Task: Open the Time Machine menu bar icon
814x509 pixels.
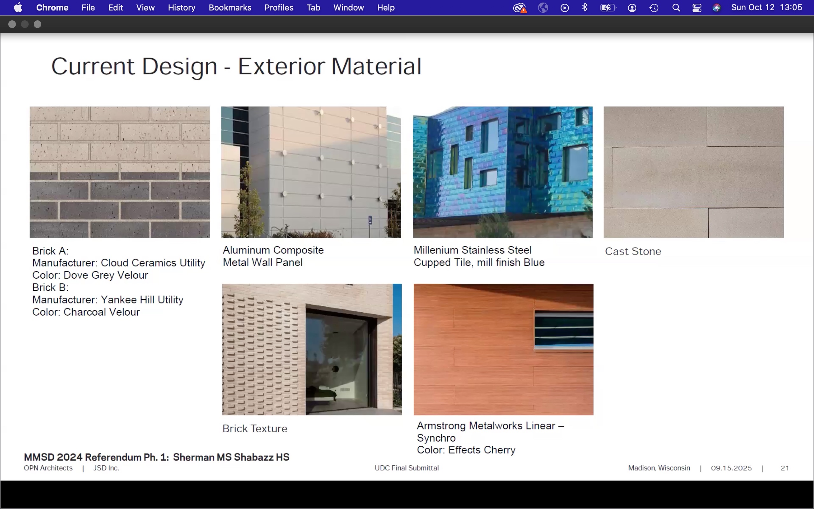Action: (654, 8)
